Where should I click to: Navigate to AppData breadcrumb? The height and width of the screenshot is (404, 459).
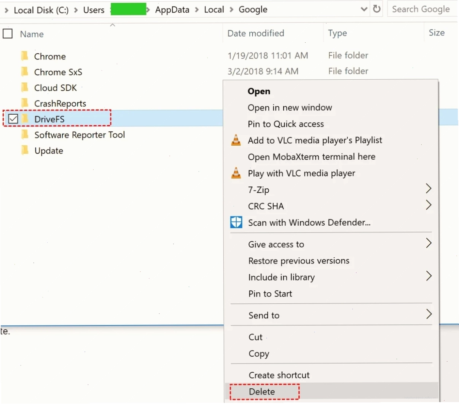coord(172,10)
